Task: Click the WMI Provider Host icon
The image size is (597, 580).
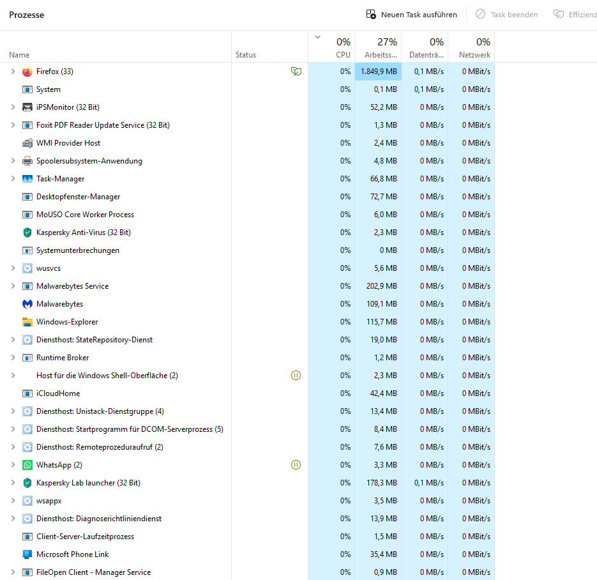Action: click(27, 143)
